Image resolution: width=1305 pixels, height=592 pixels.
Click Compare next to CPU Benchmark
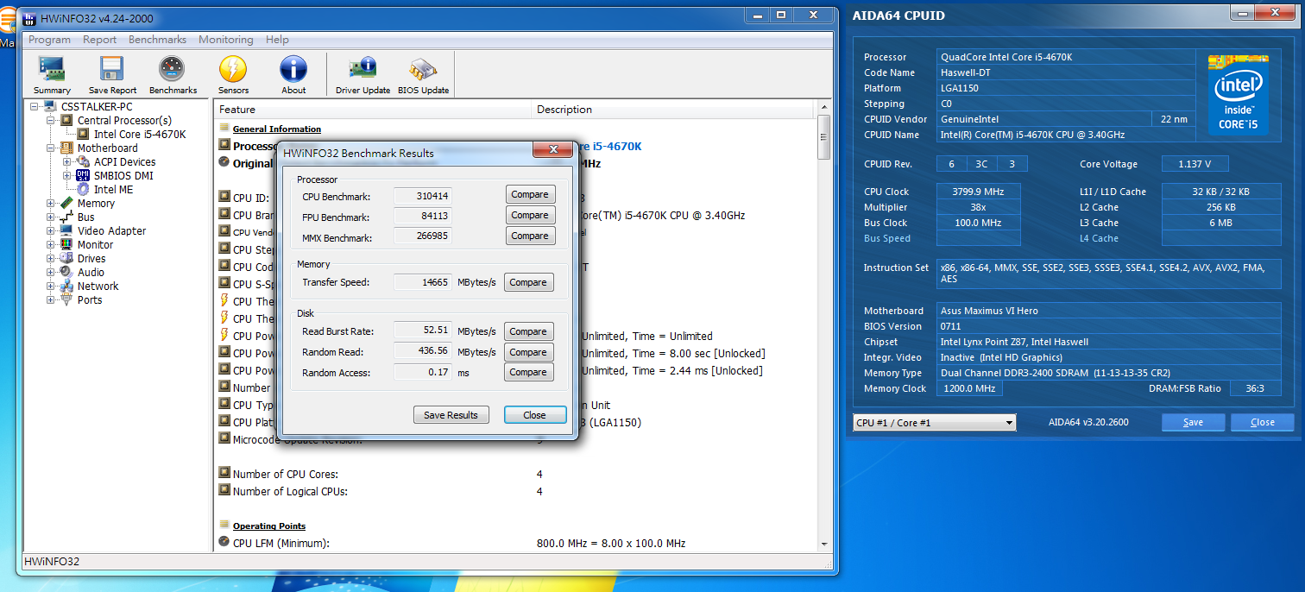(x=530, y=195)
